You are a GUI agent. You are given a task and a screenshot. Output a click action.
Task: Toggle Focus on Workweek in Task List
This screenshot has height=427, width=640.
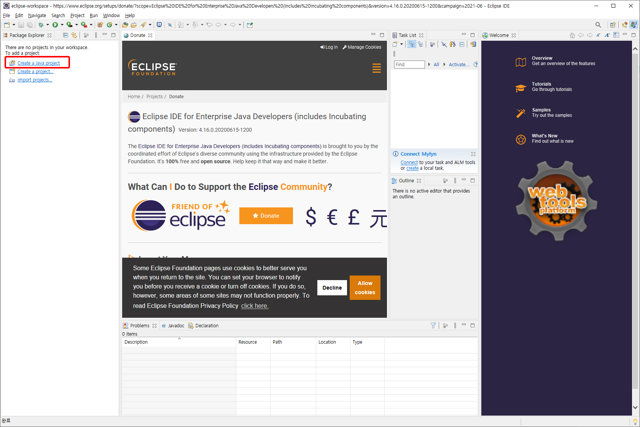432,44
